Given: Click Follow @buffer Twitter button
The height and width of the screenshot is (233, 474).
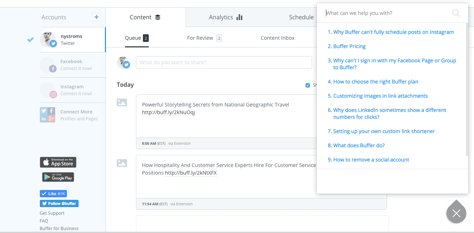Looking at the screenshot, I should 59,203.
